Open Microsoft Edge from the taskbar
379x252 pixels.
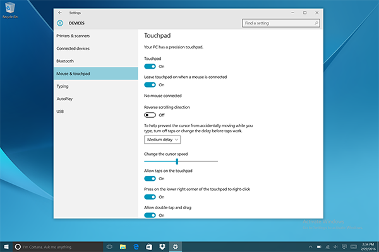pyautogui.click(x=136, y=247)
